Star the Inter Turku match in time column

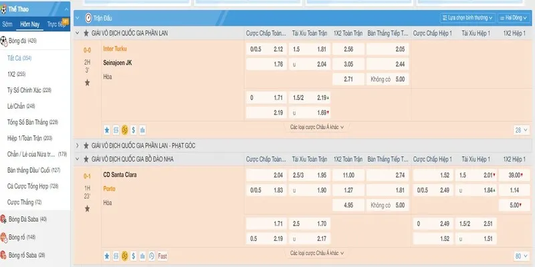click(x=88, y=82)
